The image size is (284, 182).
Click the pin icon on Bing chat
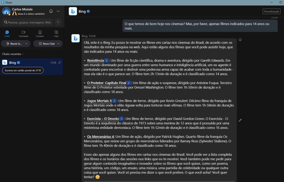[60, 63]
